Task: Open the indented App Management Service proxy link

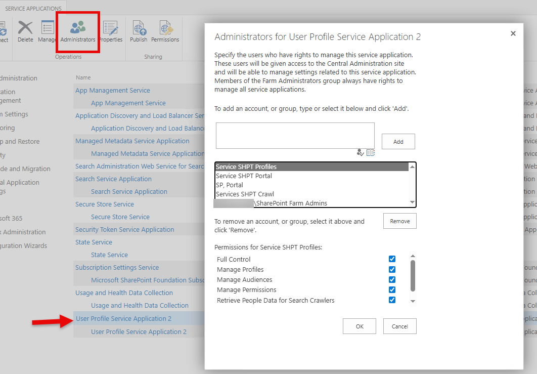Action: pyautogui.click(x=128, y=103)
